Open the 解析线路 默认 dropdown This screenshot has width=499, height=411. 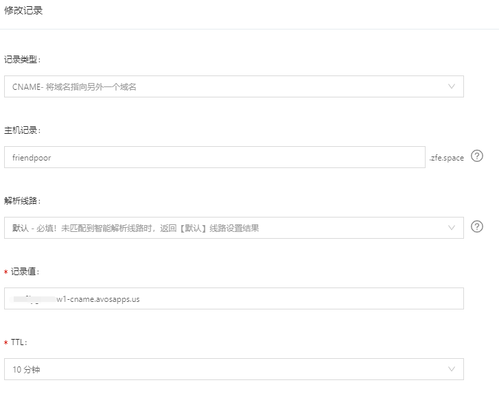tap(234, 228)
